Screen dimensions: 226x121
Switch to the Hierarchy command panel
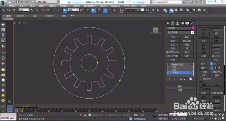[177, 23]
